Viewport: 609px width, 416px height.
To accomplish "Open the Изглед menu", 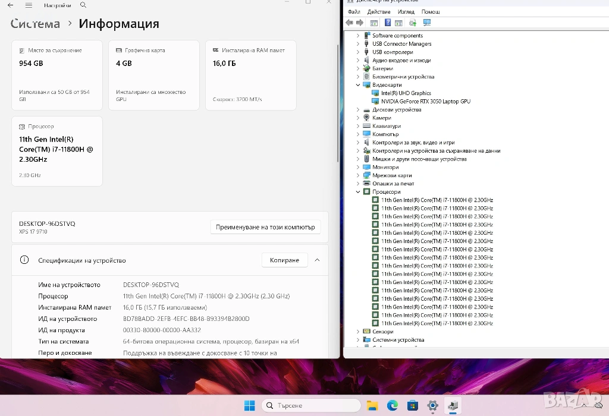I will click(x=406, y=12).
